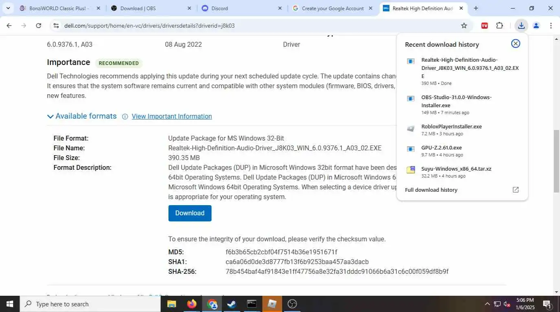Open Firefox from the taskbar
The image size is (560, 312).
pyautogui.click(x=191, y=304)
